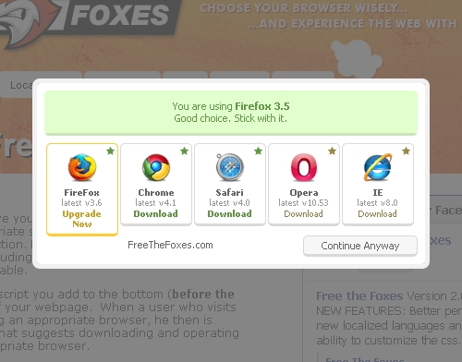This screenshot has height=362, width=462.
Task: Select the Opera card title
Action: tap(304, 193)
